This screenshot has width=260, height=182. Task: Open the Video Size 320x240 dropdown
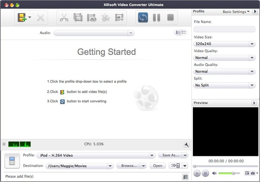224,44
